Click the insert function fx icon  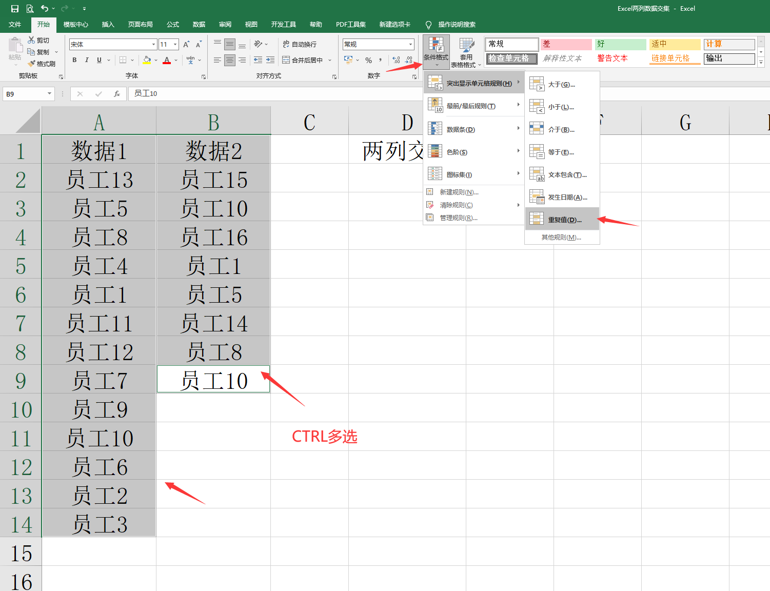pyautogui.click(x=117, y=93)
